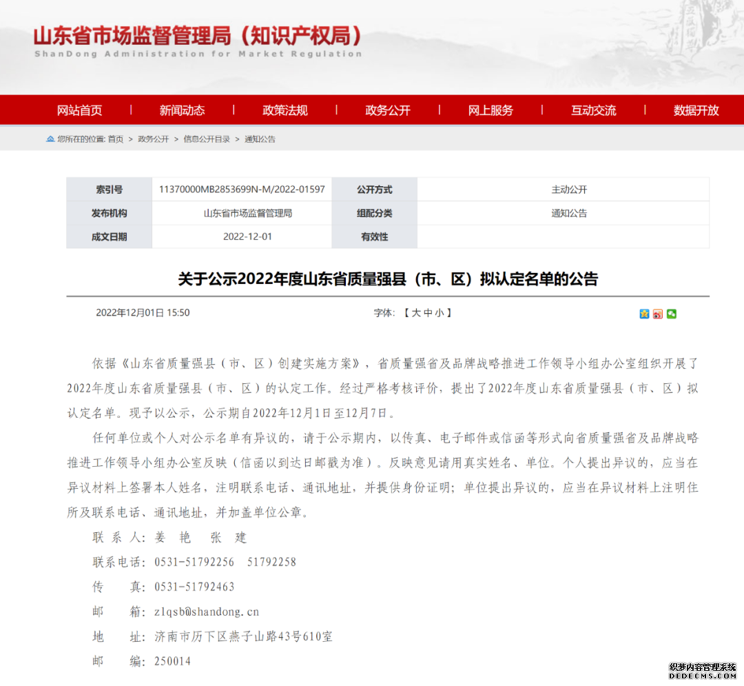Click the 发布机构 header cell
Viewport: 744px width, 686px height.
(x=109, y=213)
